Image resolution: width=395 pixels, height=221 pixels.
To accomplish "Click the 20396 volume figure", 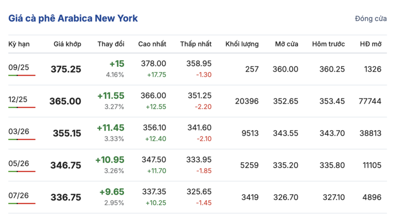I will pyautogui.click(x=246, y=101).
